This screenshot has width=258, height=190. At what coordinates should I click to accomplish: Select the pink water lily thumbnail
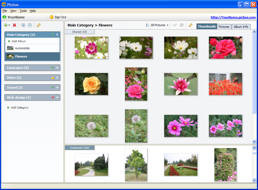(x=181, y=84)
